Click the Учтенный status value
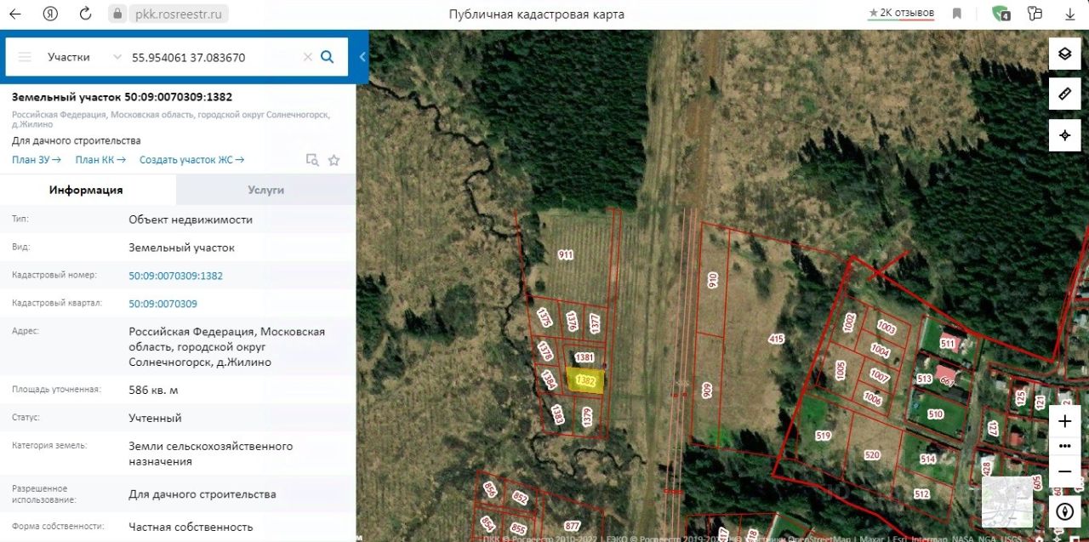Image resolution: width=1089 pixels, height=542 pixels. point(155,418)
